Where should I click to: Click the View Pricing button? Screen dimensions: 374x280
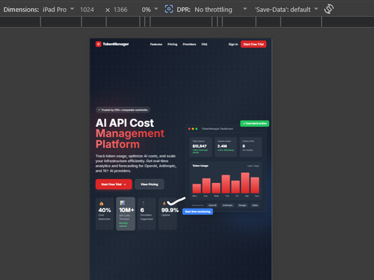point(149,184)
